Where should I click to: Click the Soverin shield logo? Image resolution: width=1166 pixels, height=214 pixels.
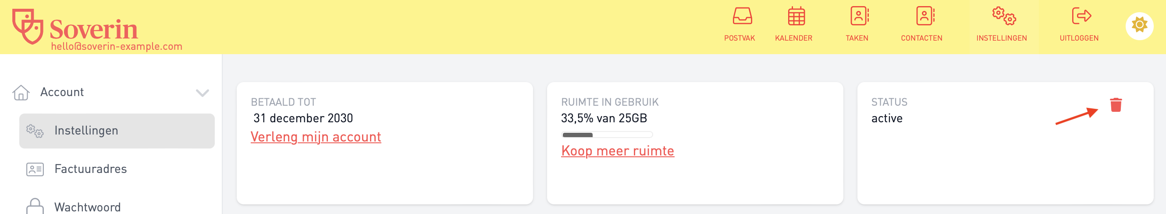click(x=27, y=26)
